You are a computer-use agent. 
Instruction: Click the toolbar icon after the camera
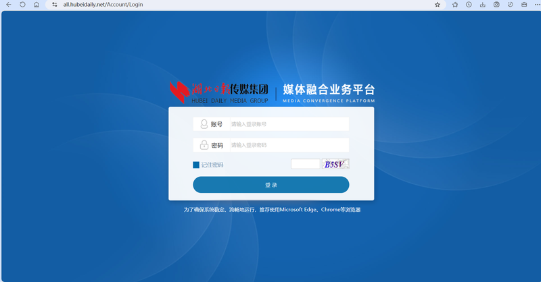click(510, 5)
